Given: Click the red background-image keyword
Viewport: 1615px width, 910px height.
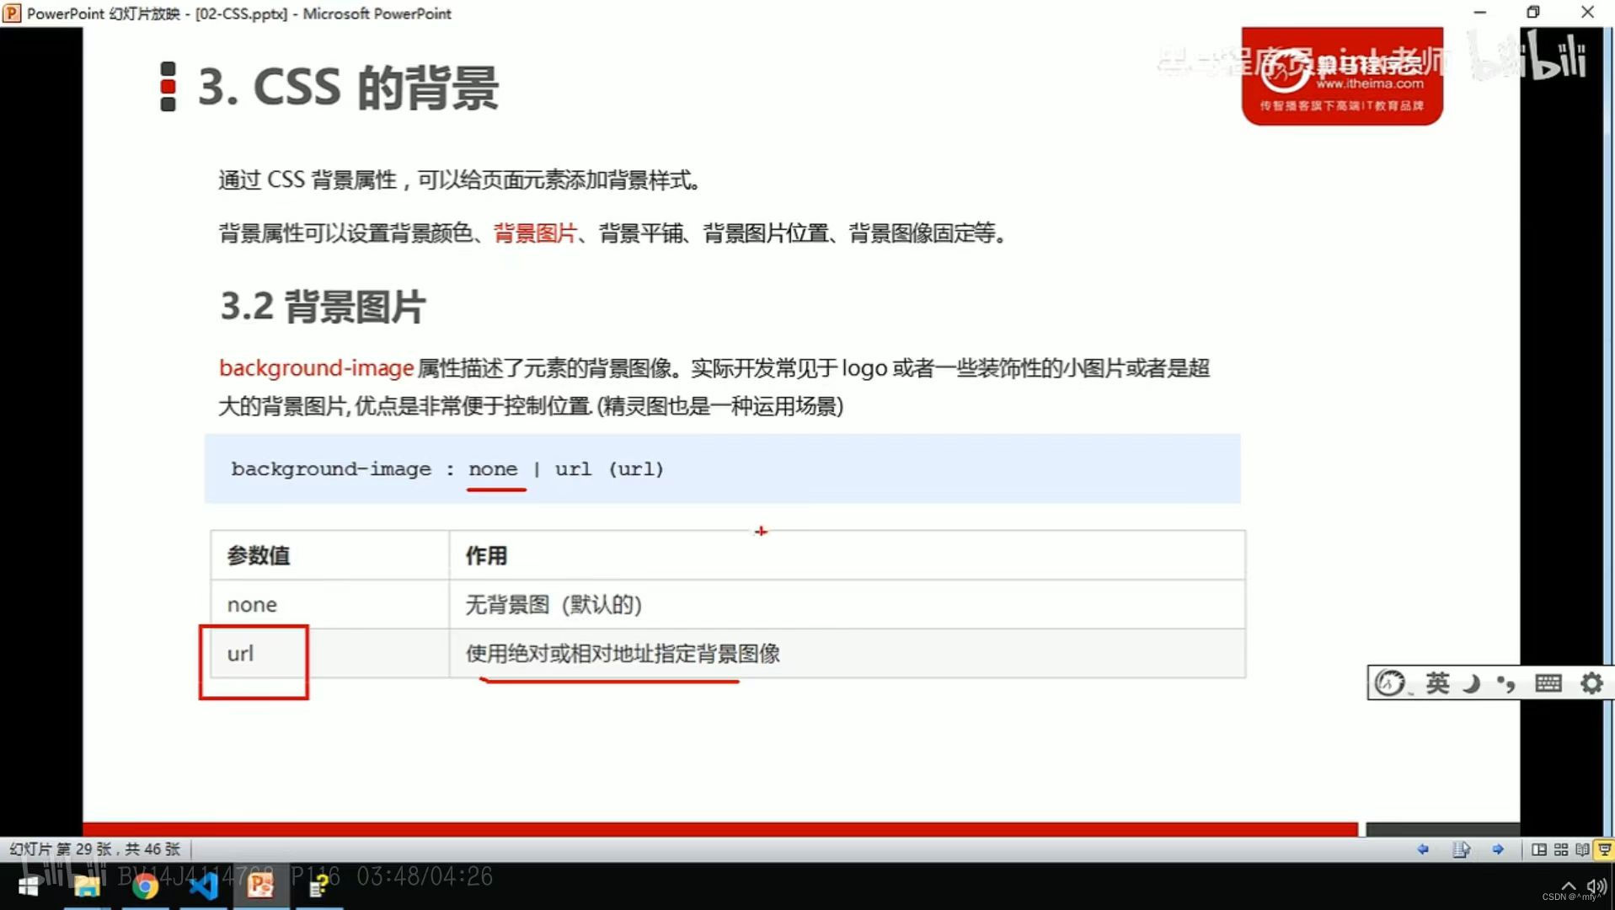Looking at the screenshot, I should coord(316,368).
